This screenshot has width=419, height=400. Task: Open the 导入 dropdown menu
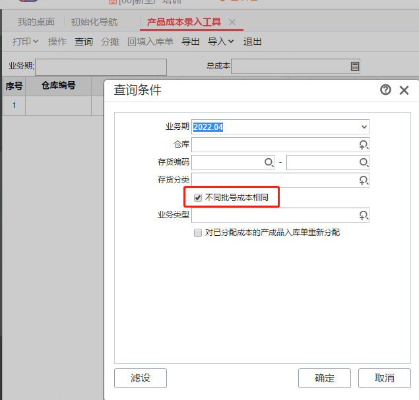pyautogui.click(x=221, y=42)
